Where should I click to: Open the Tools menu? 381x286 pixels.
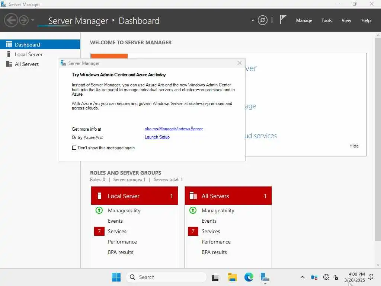(x=326, y=20)
